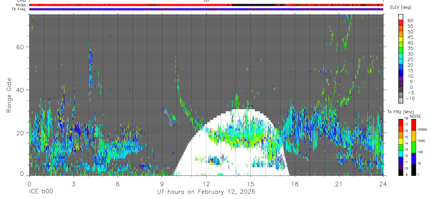Image resolution: width=431 pixels, height=199 pixels.
Task: Click the "Range Gate" axis title
Action: coord(9,95)
